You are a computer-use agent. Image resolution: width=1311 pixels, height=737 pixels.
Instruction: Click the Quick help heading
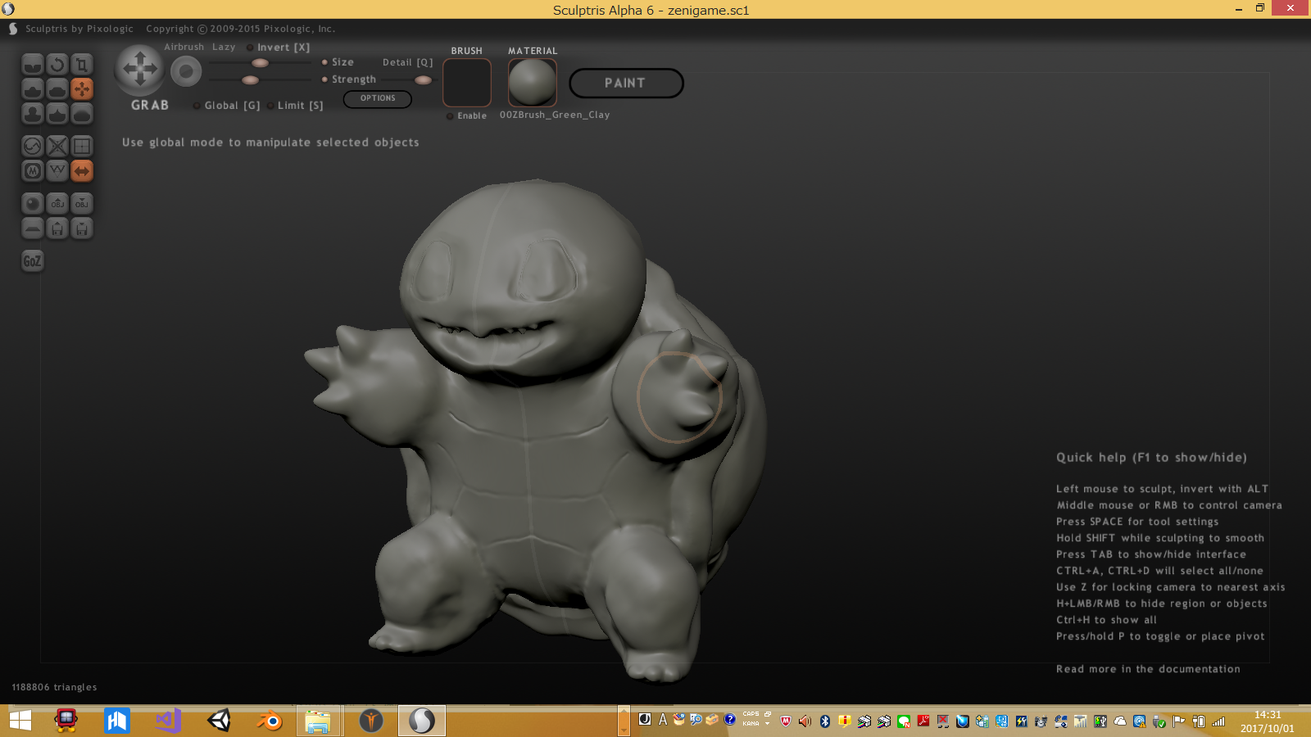click(1151, 458)
